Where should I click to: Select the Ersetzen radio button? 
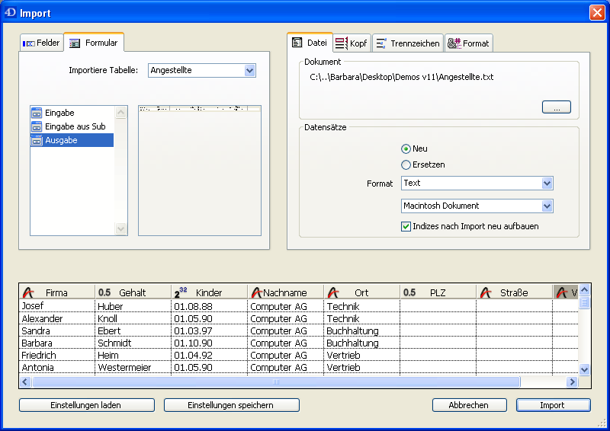point(406,164)
